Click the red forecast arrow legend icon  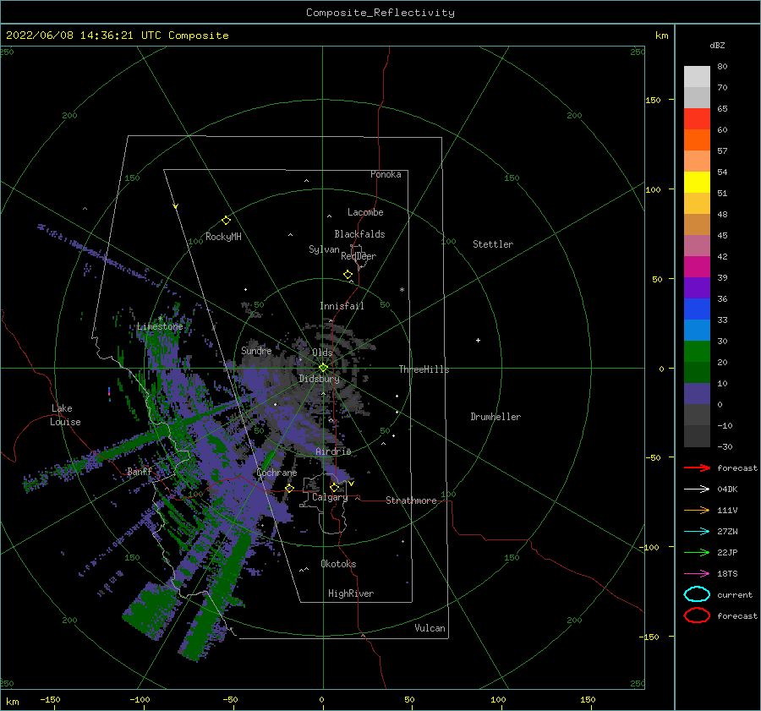pos(697,468)
